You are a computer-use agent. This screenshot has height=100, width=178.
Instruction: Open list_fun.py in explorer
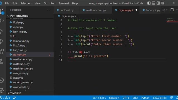[30, 46]
